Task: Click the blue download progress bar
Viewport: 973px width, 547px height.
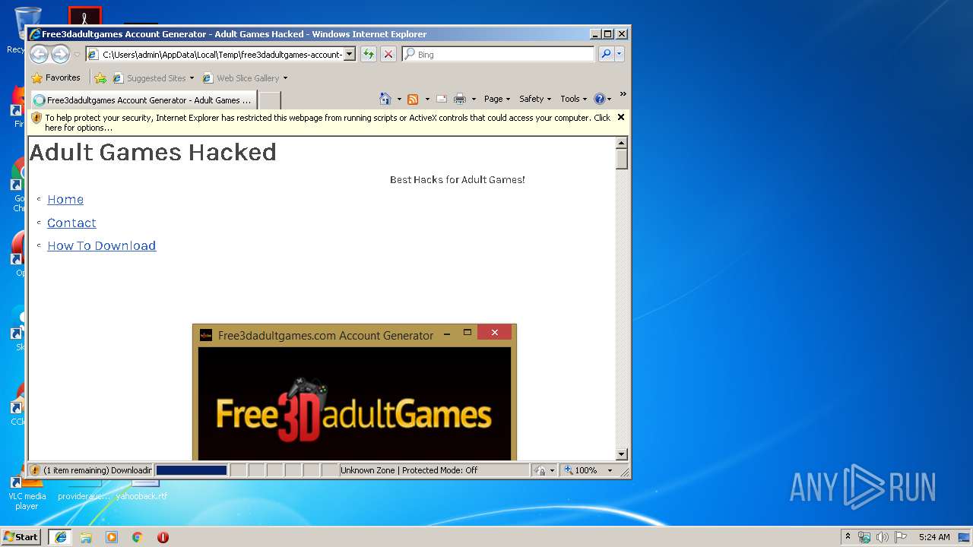Action: pos(192,470)
